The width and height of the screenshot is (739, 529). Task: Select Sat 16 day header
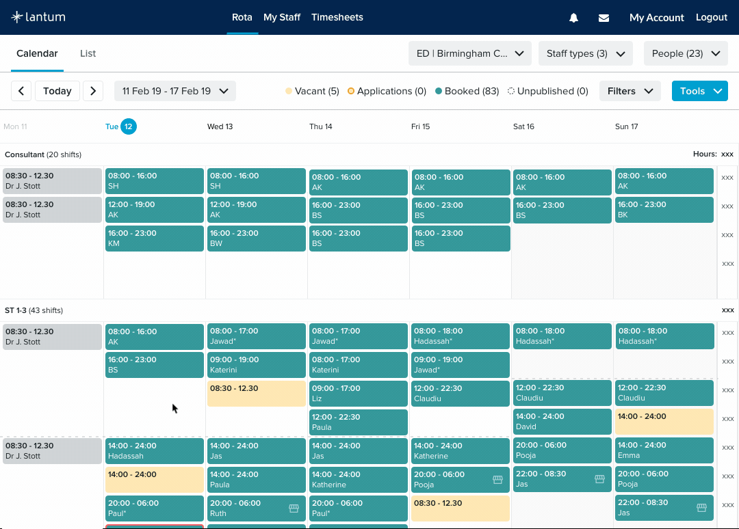coord(523,126)
